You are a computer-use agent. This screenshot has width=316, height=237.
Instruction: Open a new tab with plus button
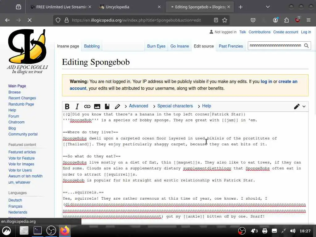(x=240, y=7)
